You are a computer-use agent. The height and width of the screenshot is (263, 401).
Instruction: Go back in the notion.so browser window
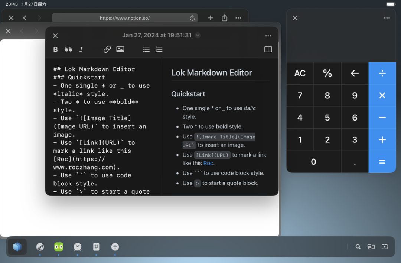pyautogui.click(x=25, y=18)
